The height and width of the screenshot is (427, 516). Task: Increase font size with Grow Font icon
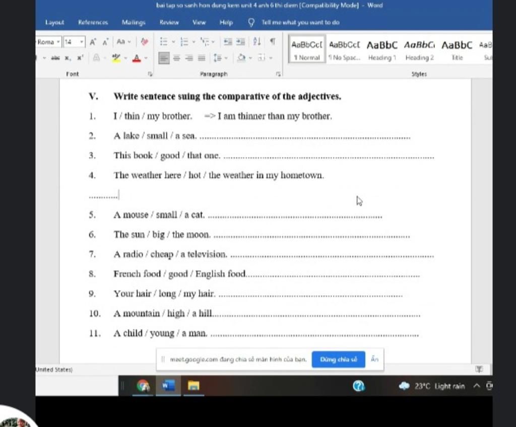coord(93,42)
